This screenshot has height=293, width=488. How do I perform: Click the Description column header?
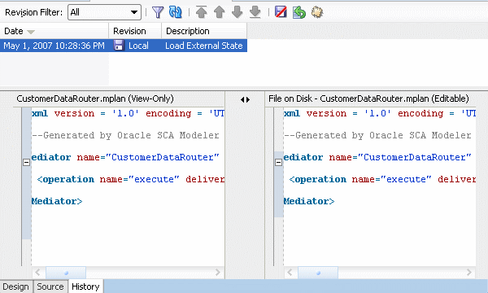click(x=204, y=31)
